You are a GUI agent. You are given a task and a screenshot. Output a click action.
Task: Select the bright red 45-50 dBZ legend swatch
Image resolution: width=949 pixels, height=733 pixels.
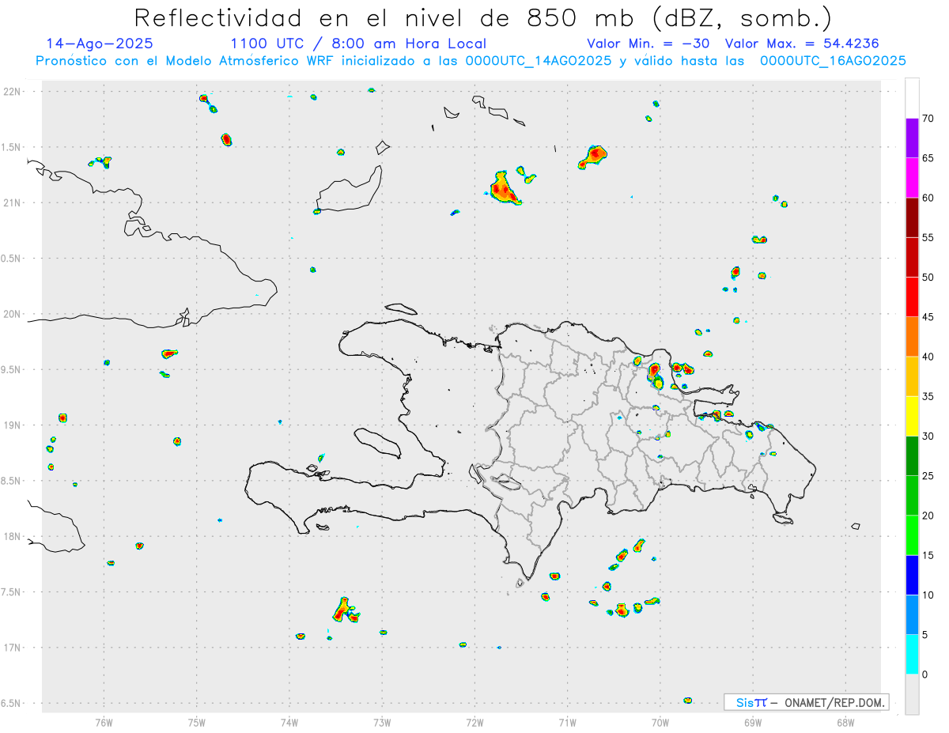point(912,297)
